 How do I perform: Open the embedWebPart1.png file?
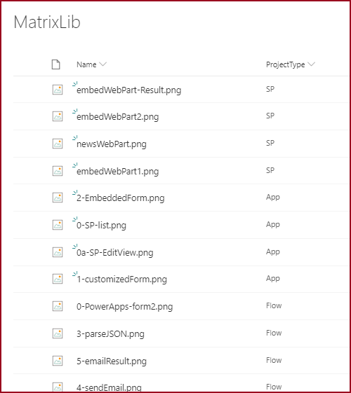[x=117, y=172]
